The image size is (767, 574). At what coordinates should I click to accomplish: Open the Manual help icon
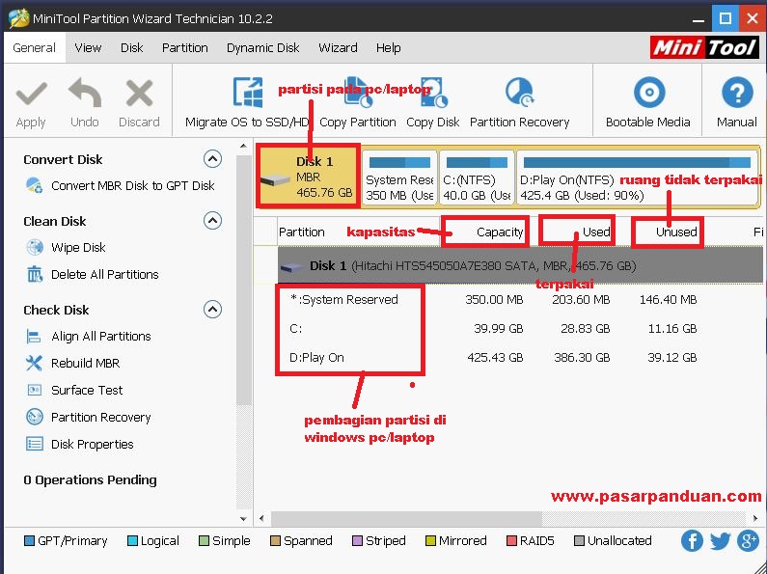tap(737, 92)
